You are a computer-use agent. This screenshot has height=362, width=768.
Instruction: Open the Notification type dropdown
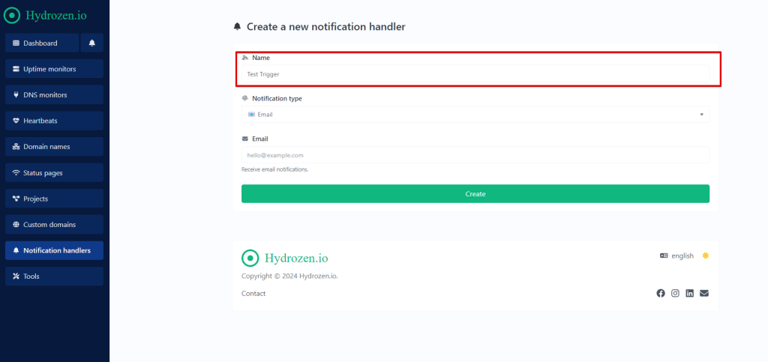click(x=475, y=115)
